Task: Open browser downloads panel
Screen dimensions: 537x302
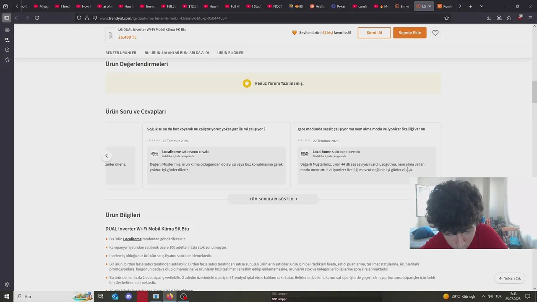Action: pyautogui.click(x=489, y=18)
